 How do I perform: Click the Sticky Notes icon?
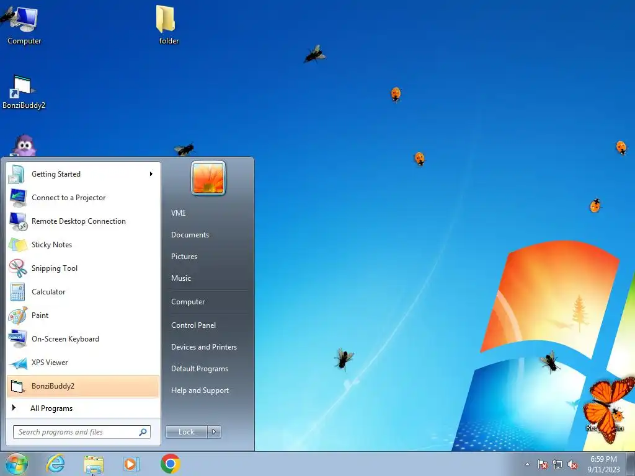(18, 244)
